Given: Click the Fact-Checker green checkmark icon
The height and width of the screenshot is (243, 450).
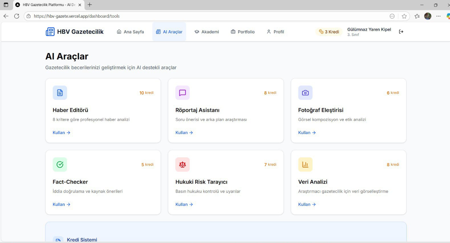Looking at the screenshot, I should coord(60,165).
